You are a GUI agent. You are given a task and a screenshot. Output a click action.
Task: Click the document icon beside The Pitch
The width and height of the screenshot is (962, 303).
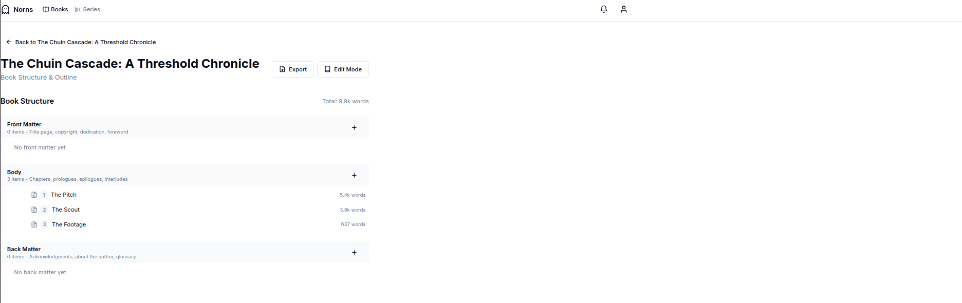(x=34, y=195)
